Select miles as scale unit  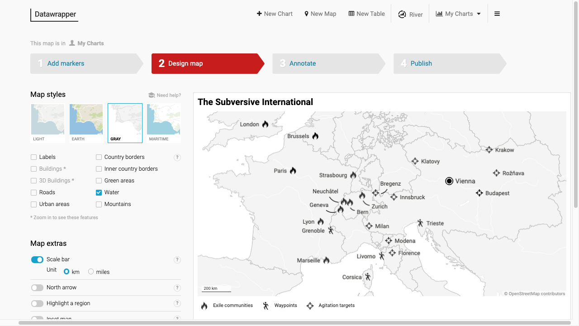point(91,272)
